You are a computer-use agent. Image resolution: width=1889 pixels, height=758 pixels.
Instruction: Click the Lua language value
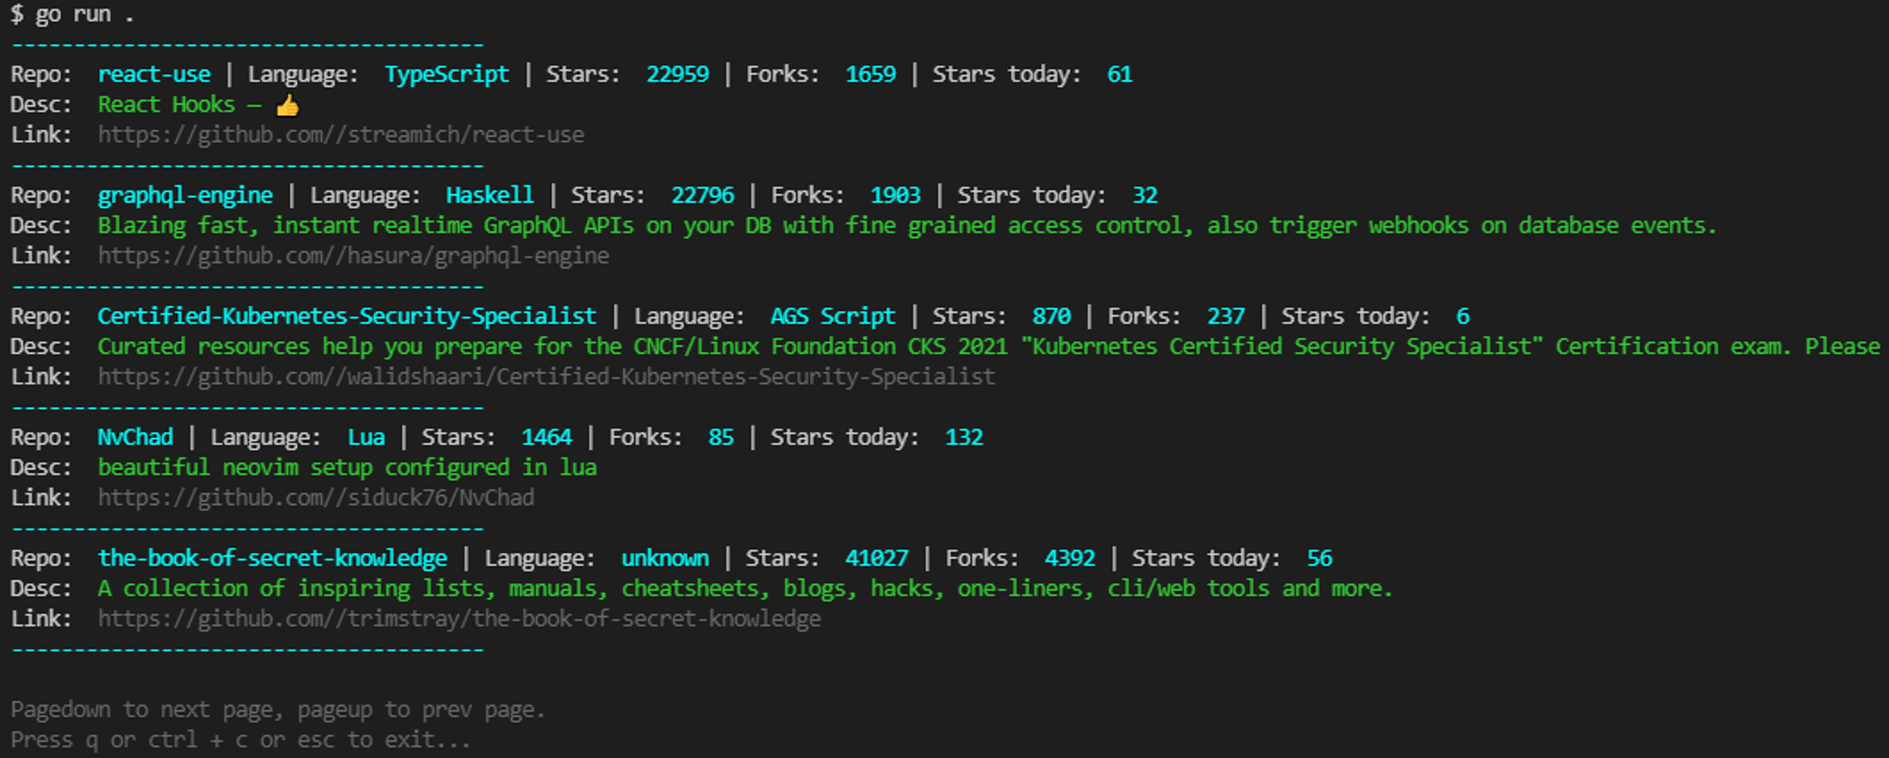click(x=366, y=437)
